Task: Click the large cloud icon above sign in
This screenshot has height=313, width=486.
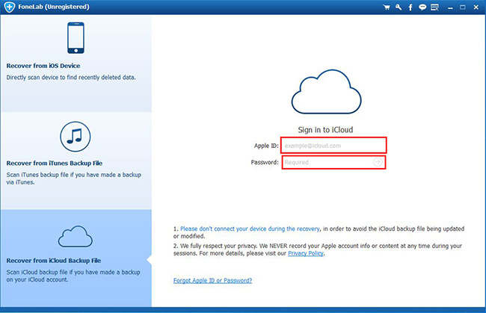Action: click(326, 92)
